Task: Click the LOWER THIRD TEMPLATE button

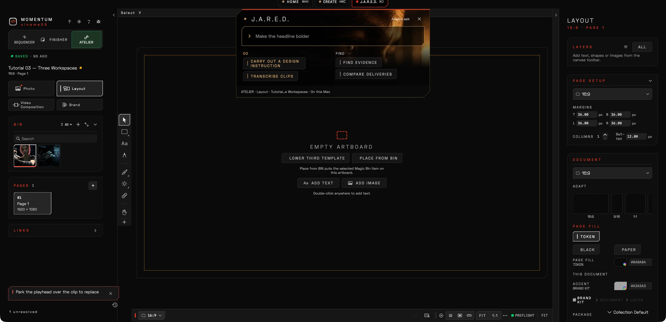Action: 315,158
